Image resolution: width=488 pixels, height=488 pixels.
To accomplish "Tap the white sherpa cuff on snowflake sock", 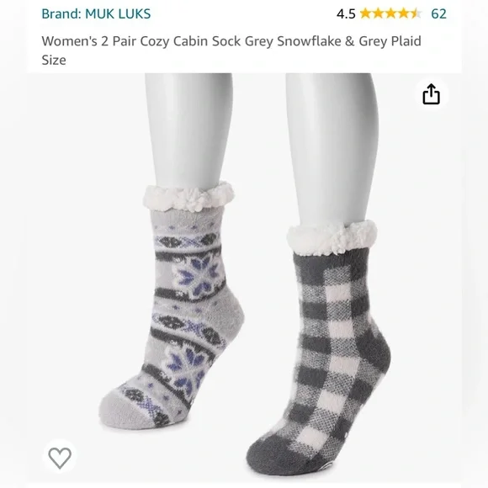I will [188, 196].
